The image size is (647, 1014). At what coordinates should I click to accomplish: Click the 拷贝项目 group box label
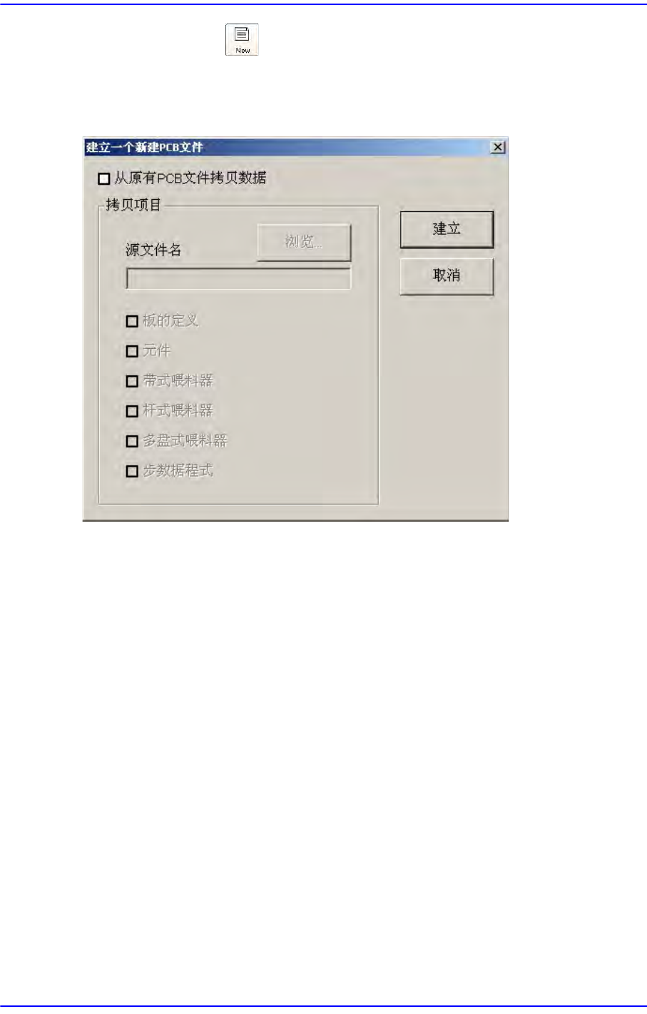click(x=134, y=205)
